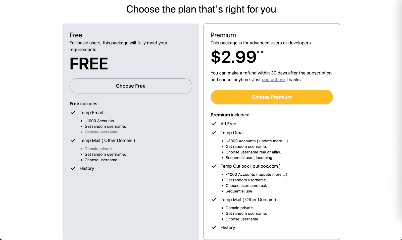Viewport: 402px width, 240px height.
Task: Click checkmark next to Free Temp Mail
Action: coord(73,141)
